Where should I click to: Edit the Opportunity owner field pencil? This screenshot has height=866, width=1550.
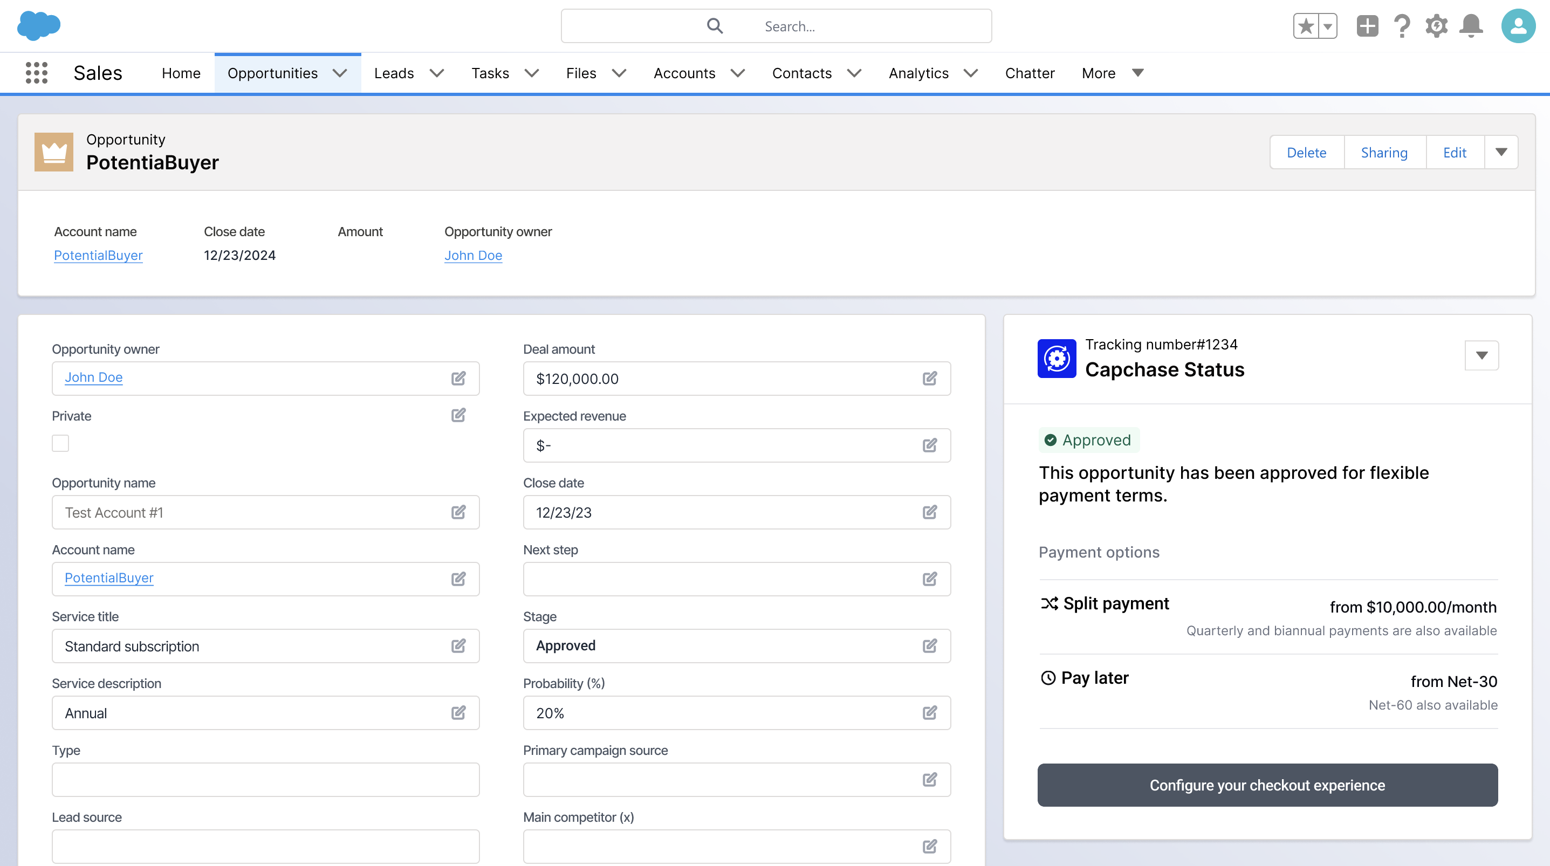pyautogui.click(x=458, y=378)
